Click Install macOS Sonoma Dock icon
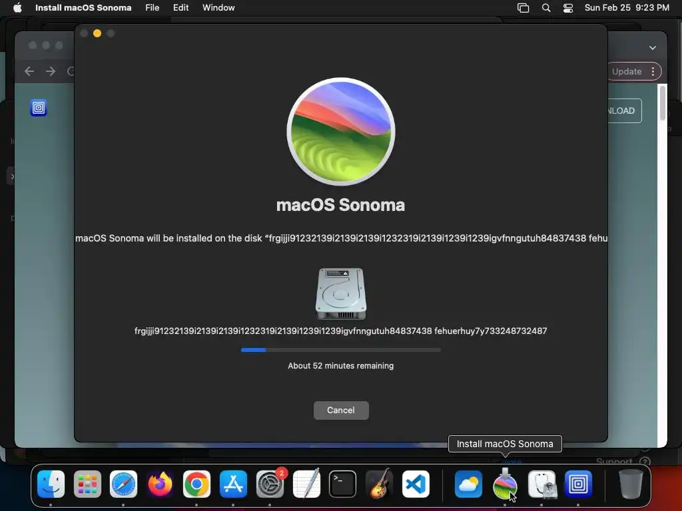The width and height of the screenshot is (682, 511). [x=505, y=484]
